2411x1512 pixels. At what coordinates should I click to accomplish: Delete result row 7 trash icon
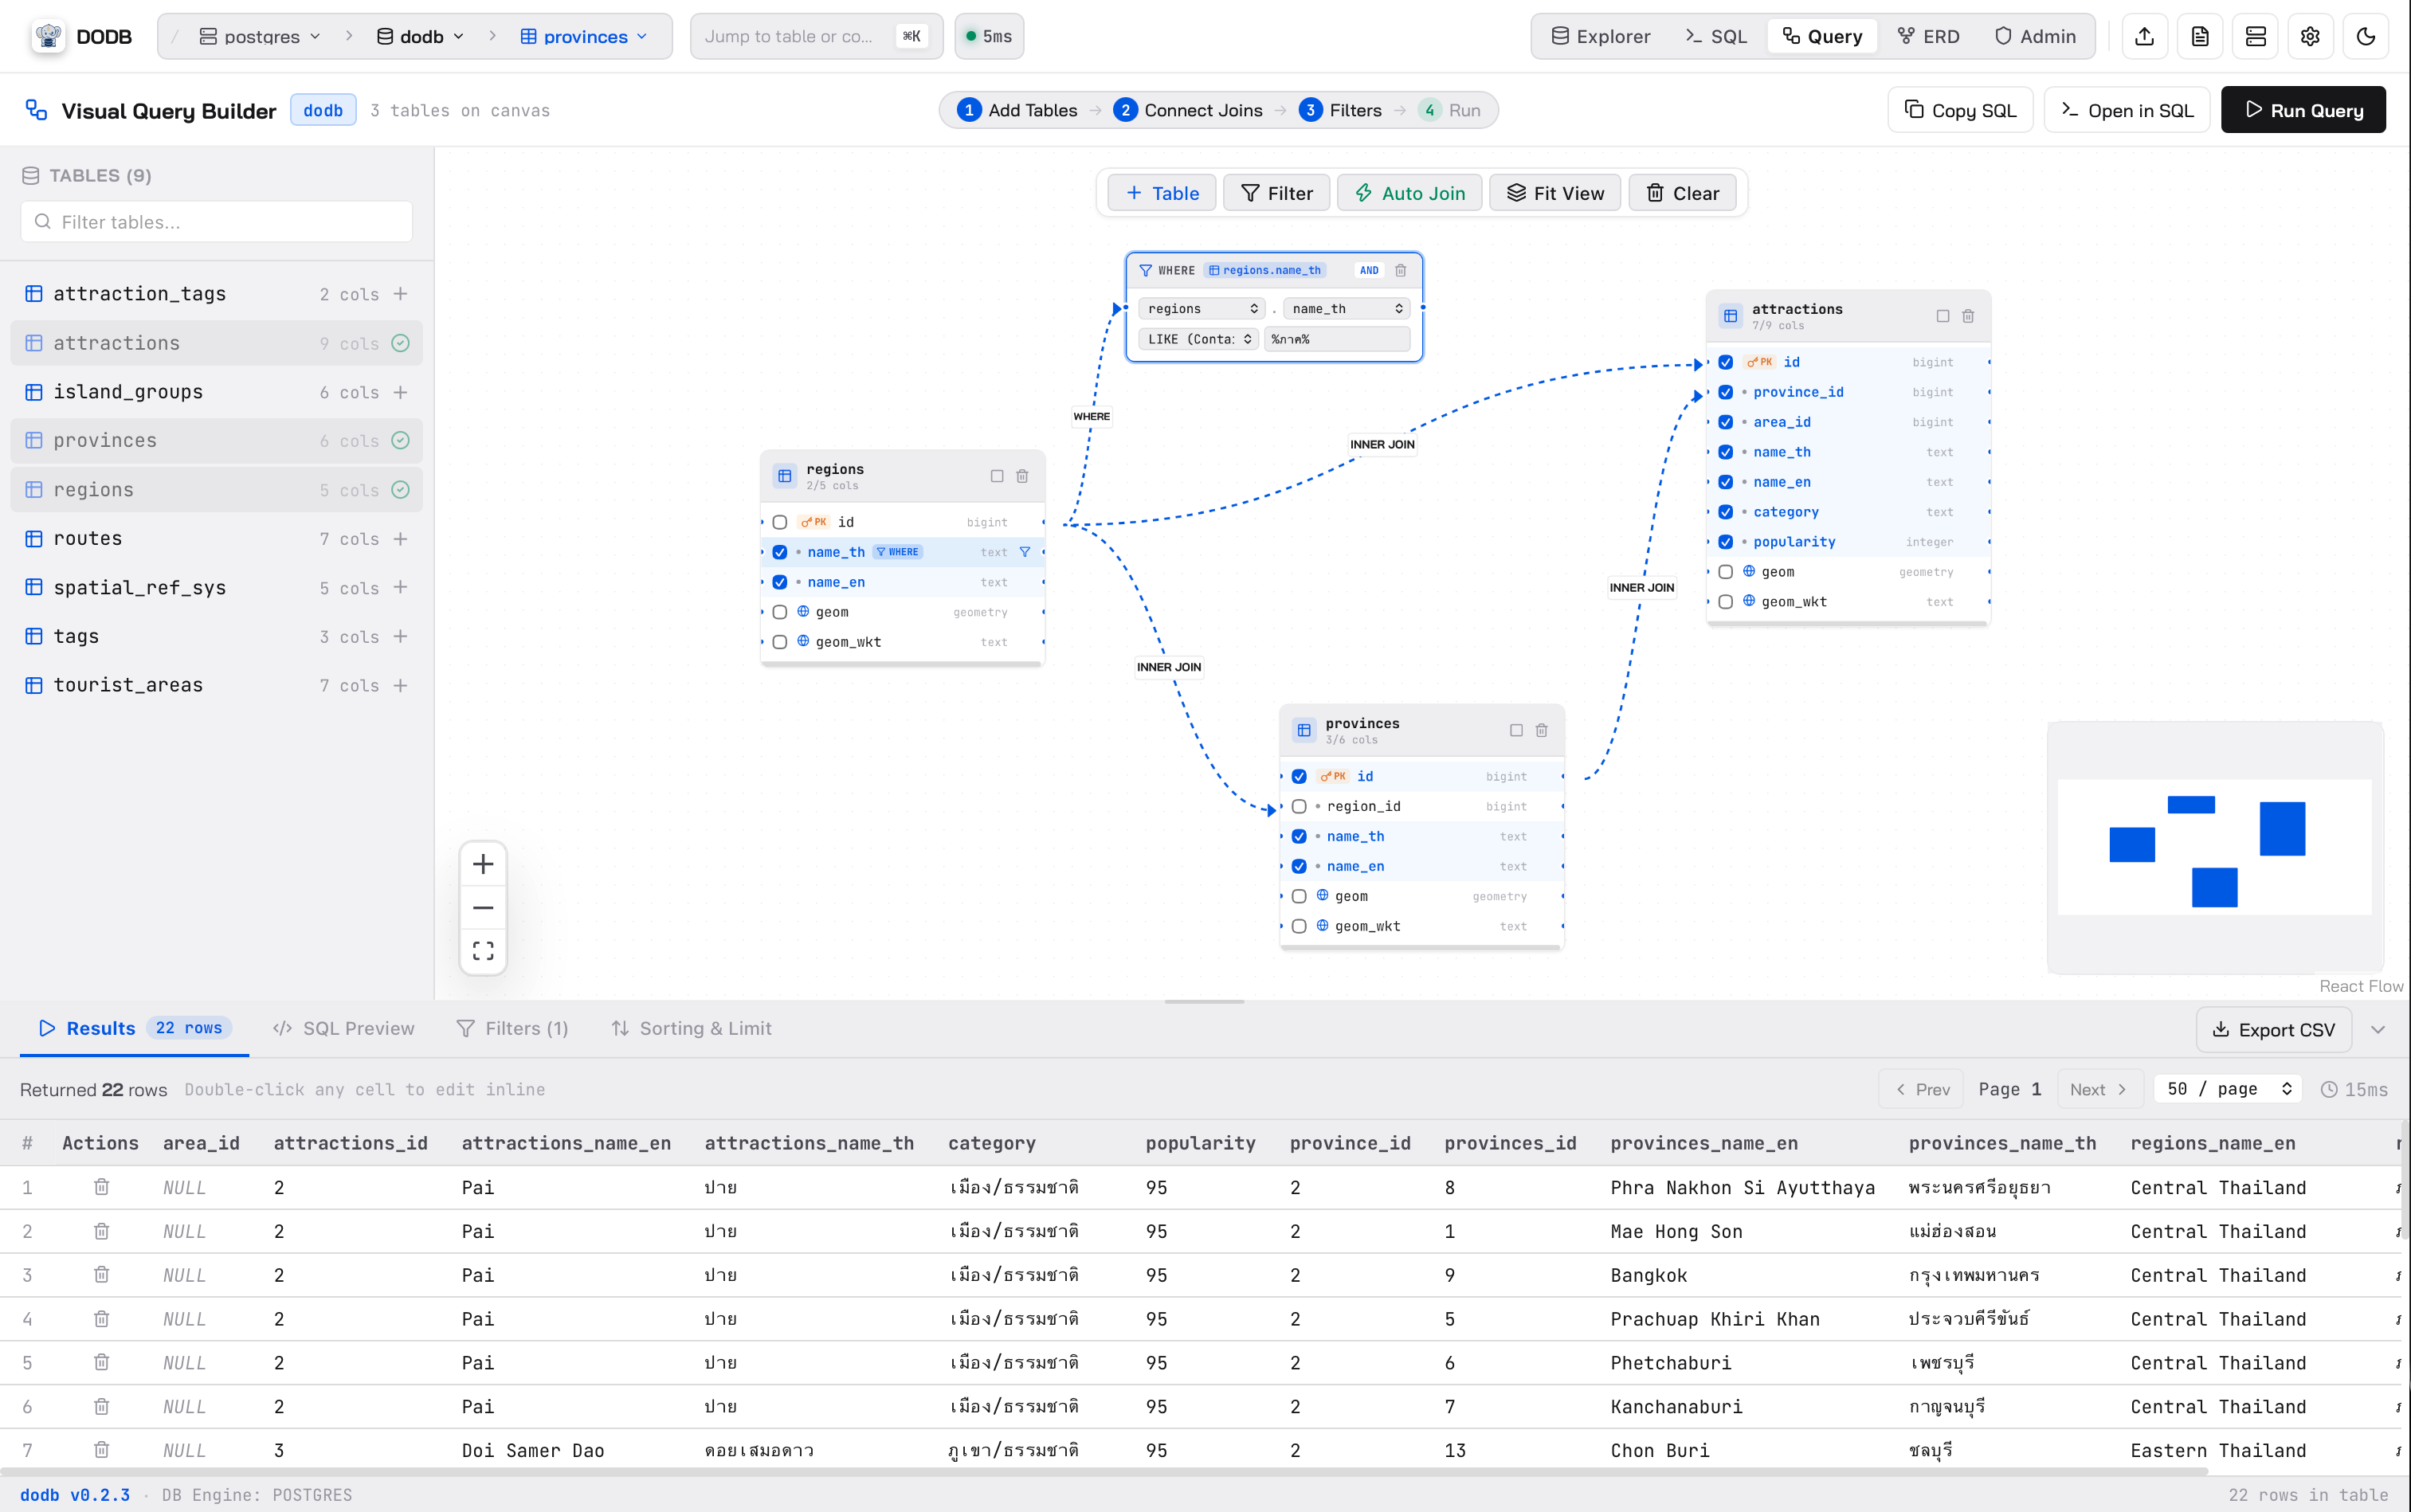pos(101,1450)
